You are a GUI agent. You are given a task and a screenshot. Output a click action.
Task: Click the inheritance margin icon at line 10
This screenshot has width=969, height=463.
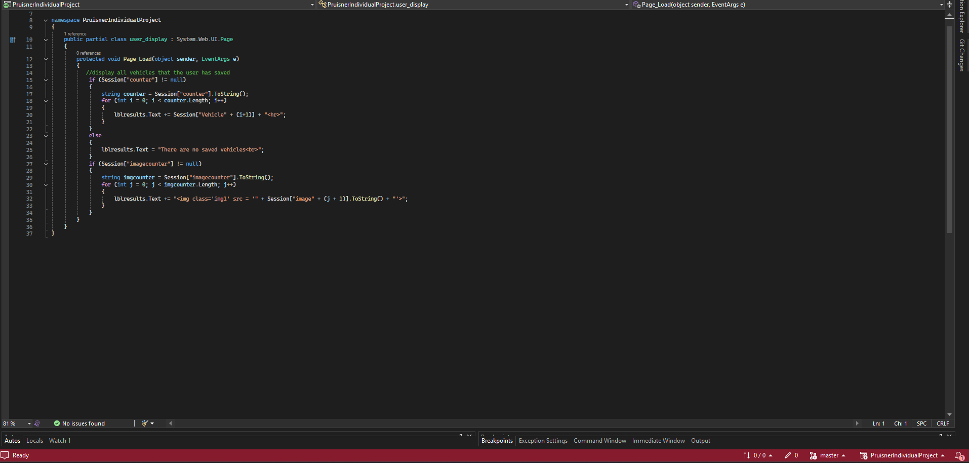pyautogui.click(x=13, y=40)
